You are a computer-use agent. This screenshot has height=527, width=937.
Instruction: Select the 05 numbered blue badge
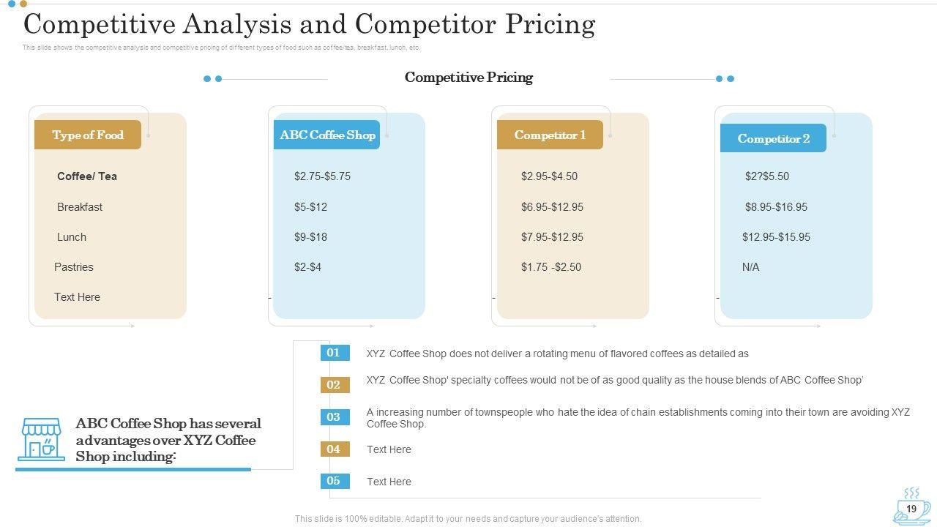333,481
